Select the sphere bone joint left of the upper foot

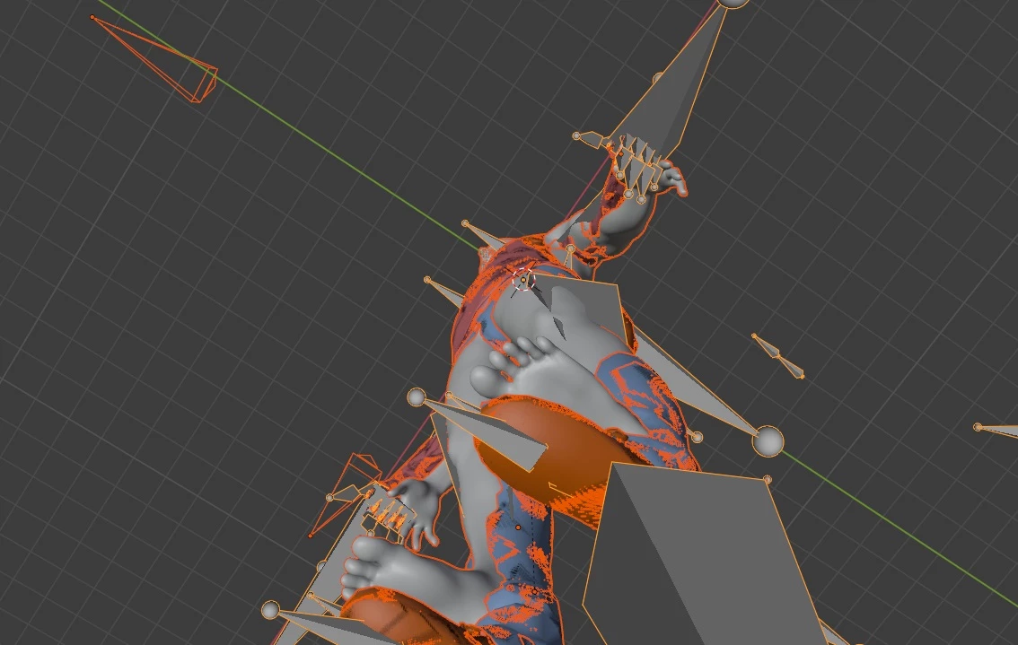(x=417, y=397)
